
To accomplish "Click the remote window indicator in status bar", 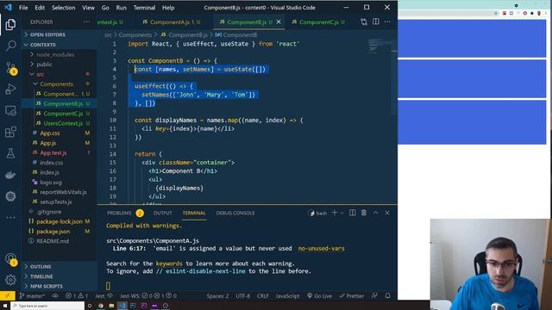I will click(8, 296).
